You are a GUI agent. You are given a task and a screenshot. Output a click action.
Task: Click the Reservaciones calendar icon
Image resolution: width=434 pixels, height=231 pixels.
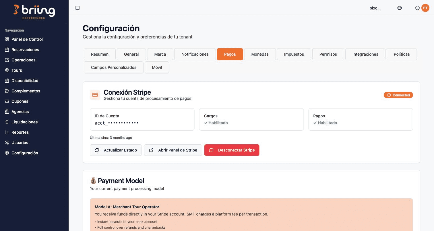tap(7, 50)
